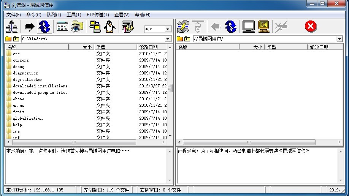
Task: Click the network computers tree icon
Action: [x=12, y=27]
